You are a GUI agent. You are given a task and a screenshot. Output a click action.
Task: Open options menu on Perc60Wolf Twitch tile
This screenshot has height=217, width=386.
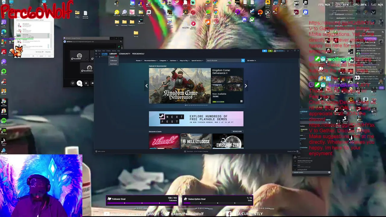(x=87, y=59)
